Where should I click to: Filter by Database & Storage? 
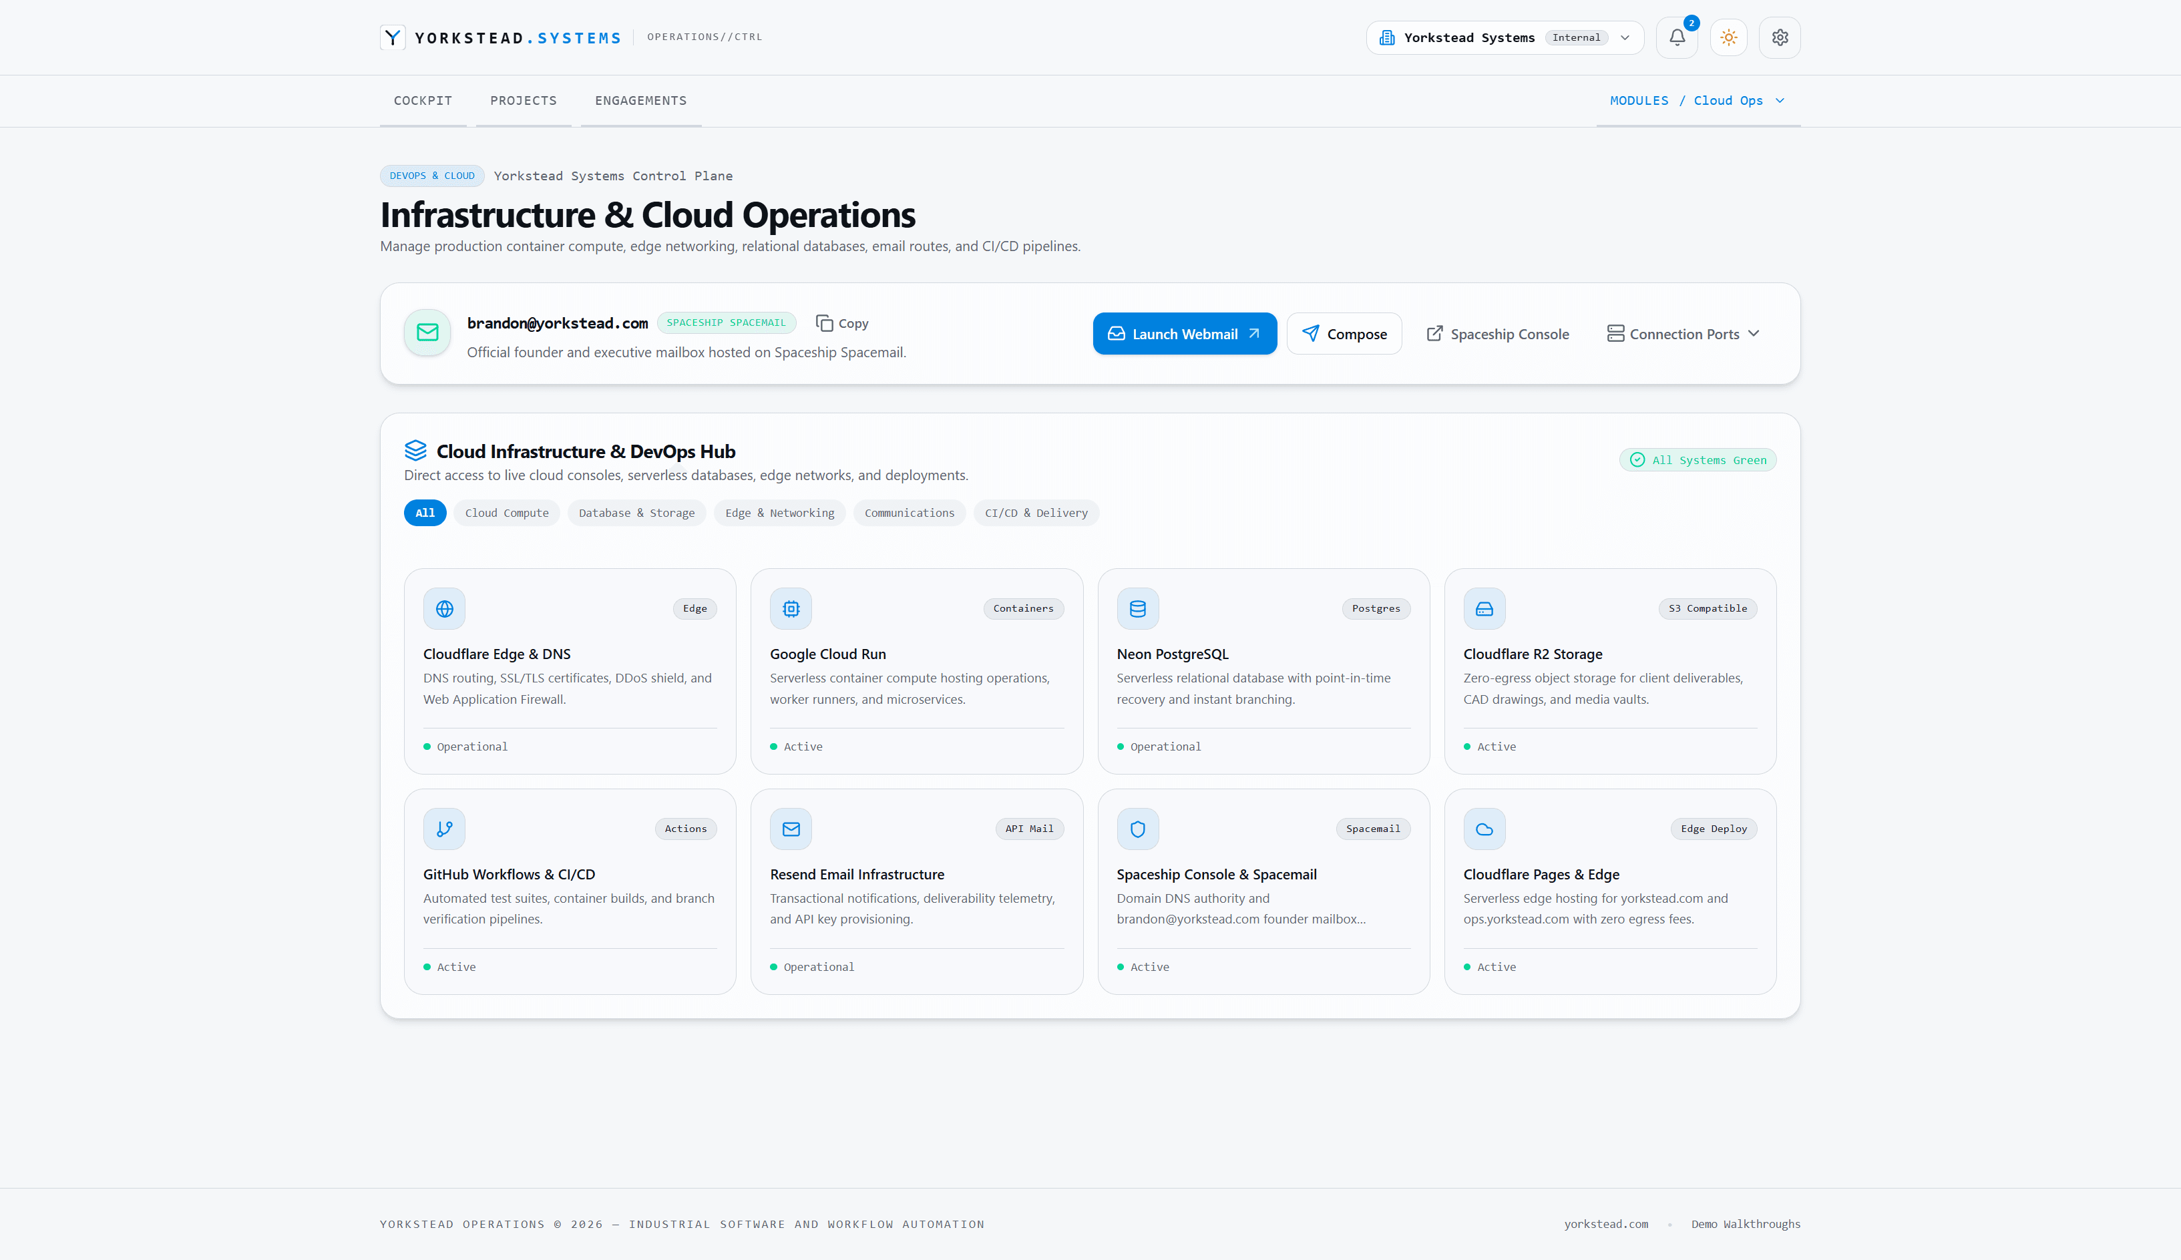pyautogui.click(x=636, y=513)
